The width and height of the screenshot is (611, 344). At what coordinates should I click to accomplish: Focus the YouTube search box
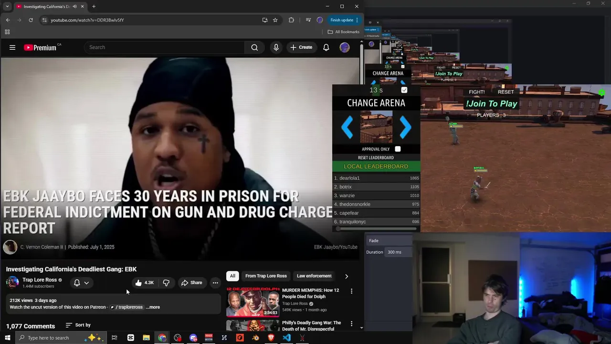pos(164,47)
